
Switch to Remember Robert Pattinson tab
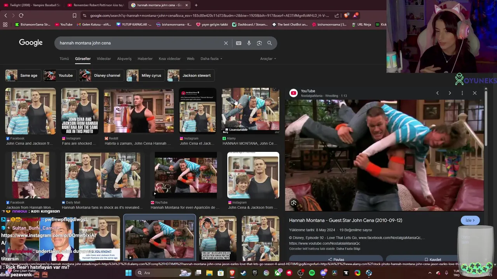pos(95,5)
